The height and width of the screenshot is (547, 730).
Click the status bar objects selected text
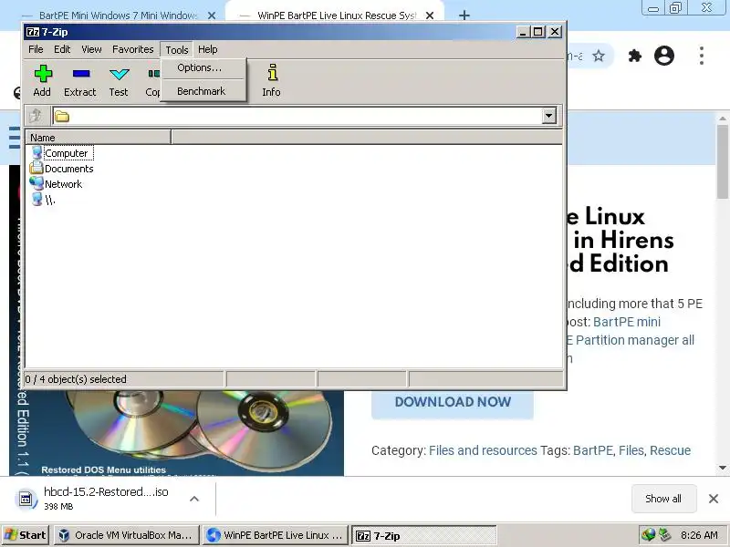[76, 379]
